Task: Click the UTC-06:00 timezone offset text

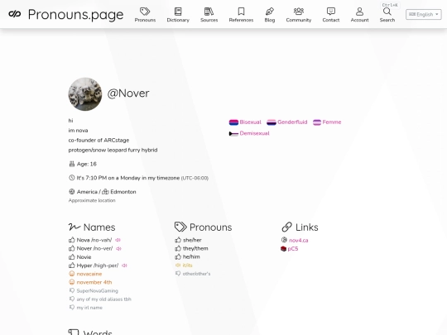Action: pos(195,178)
